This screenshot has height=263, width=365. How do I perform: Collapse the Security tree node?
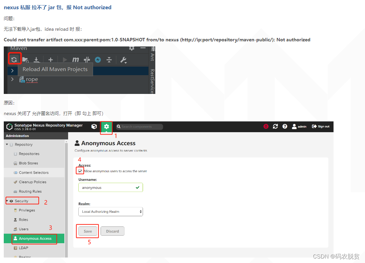[x=7, y=201]
